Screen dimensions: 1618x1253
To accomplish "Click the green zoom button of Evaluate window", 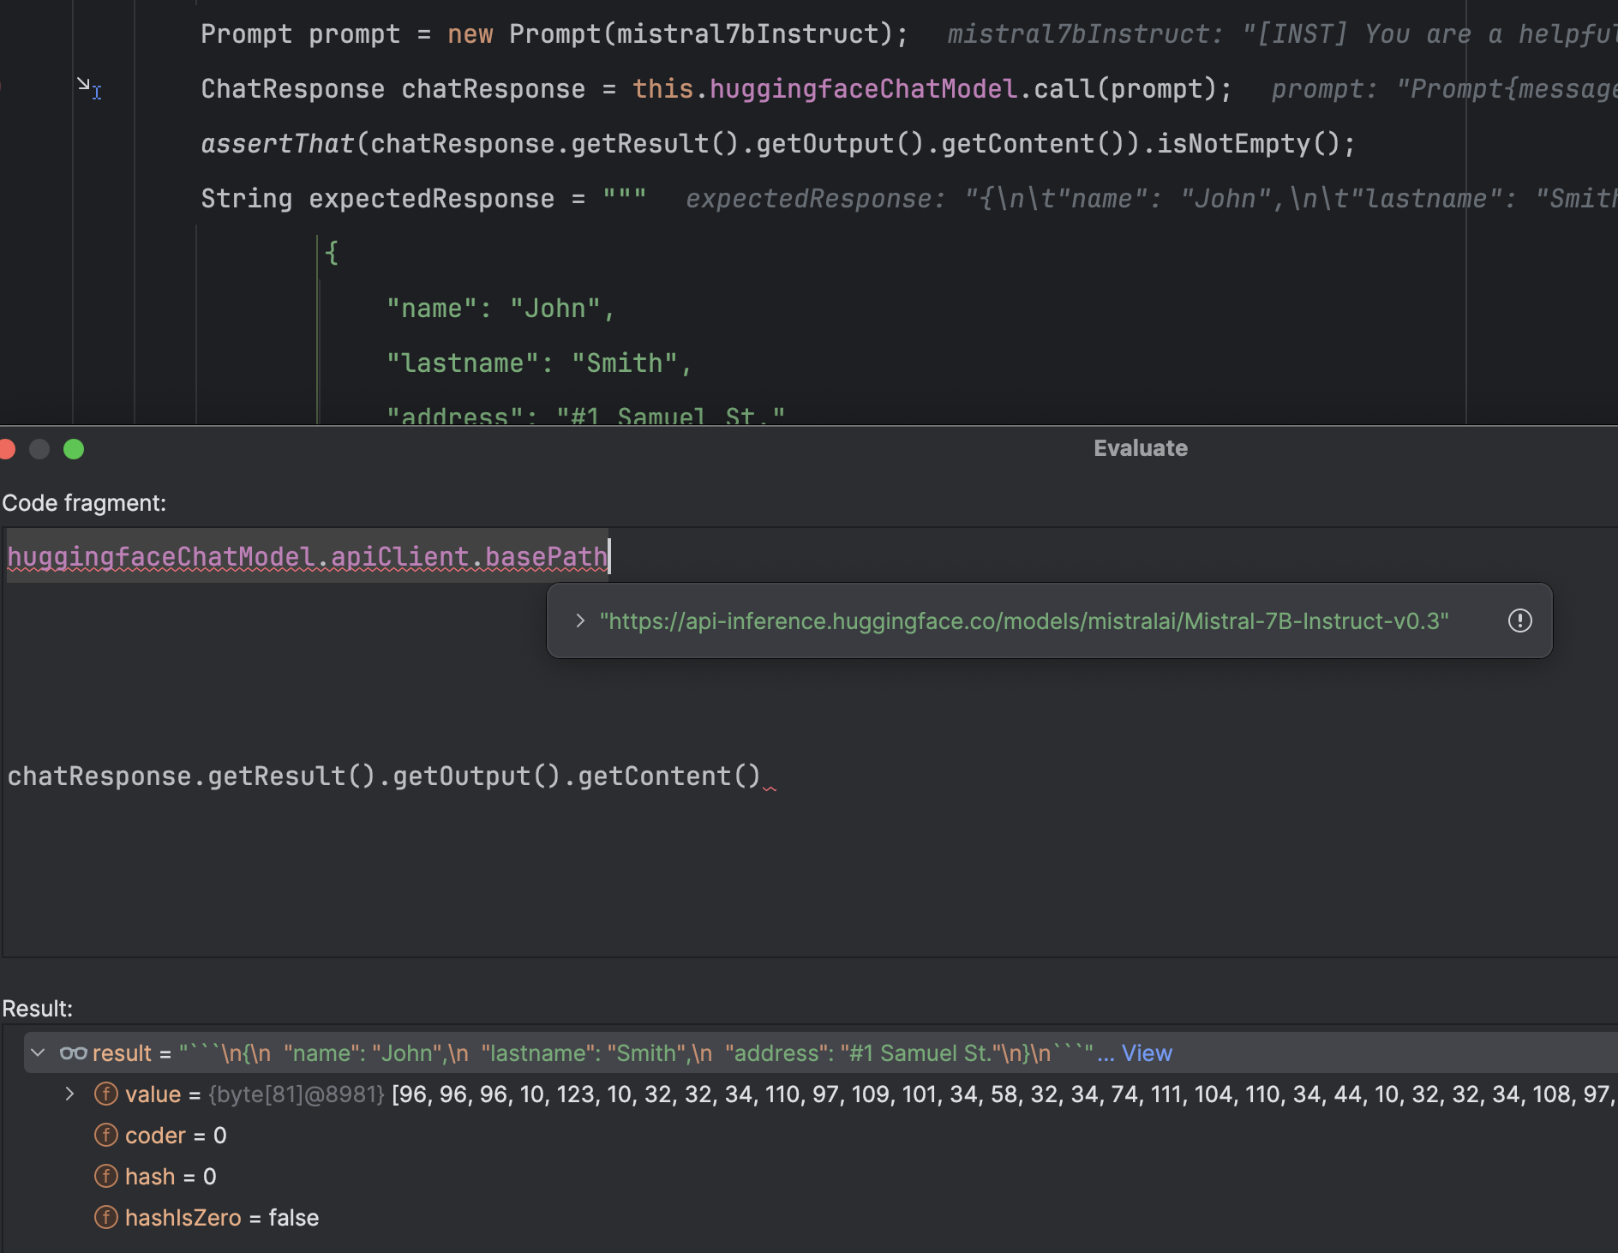I will pos(74,449).
